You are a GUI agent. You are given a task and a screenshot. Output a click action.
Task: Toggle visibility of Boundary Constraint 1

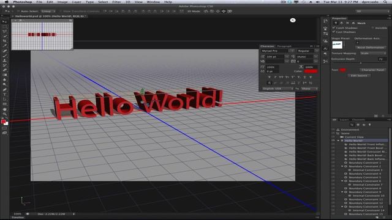point(333,163)
